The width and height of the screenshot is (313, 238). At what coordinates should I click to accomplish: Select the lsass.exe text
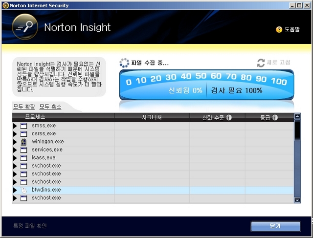click(44, 157)
